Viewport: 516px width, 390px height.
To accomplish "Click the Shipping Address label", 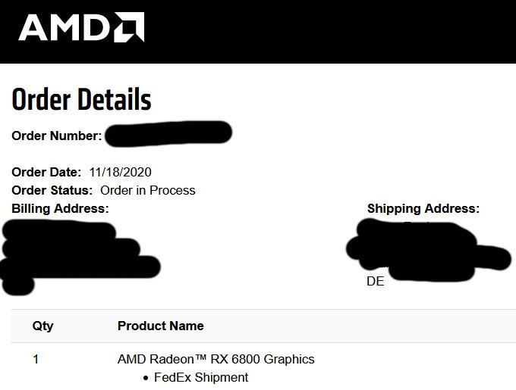I will click(423, 208).
